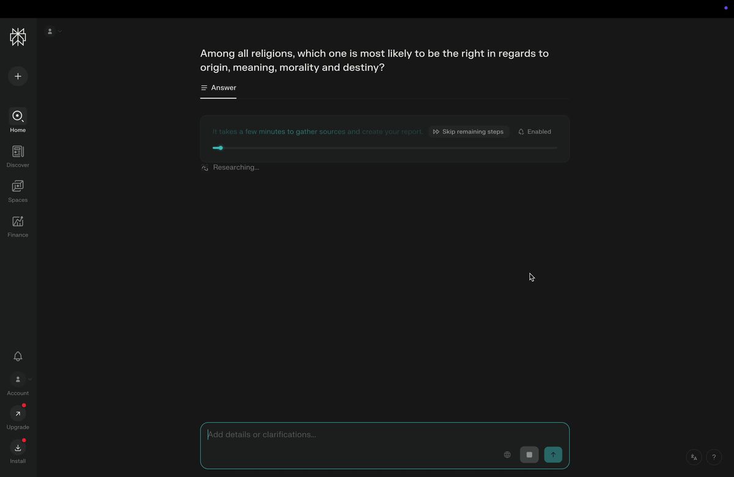
Task: Click the Upgrade arrow icon
Action: click(x=18, y=414)
